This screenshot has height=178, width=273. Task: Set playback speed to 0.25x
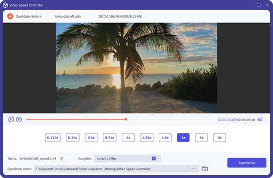tap(73, 138)
